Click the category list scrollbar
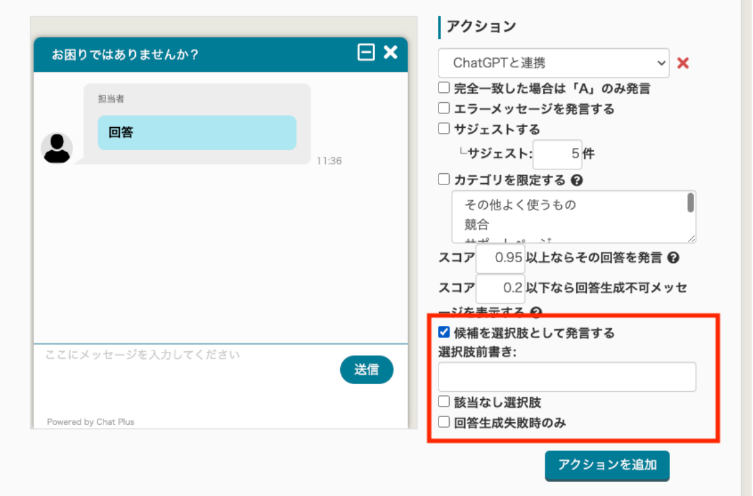The height and width of the screenshot is (496, 753). [690, 203]
